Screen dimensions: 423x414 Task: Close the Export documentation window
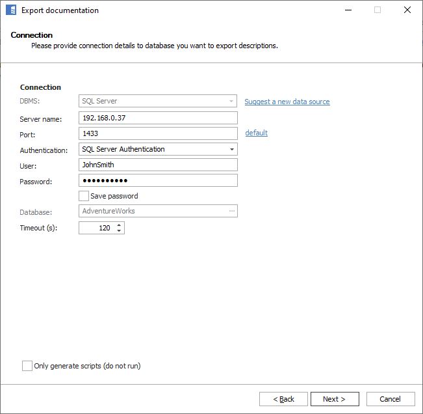click(x=407, y=10)
